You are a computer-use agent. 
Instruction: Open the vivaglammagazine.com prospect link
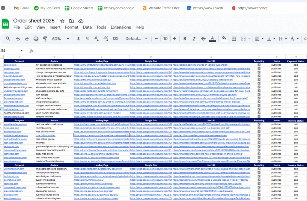point(16,91)
